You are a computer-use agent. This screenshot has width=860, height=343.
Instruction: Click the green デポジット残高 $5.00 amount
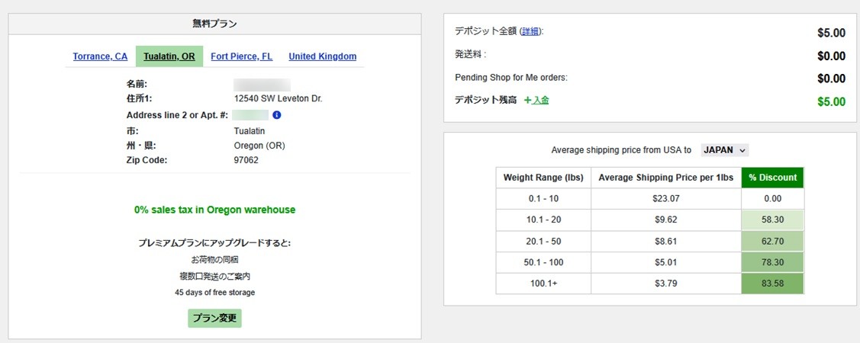point(830,101)
